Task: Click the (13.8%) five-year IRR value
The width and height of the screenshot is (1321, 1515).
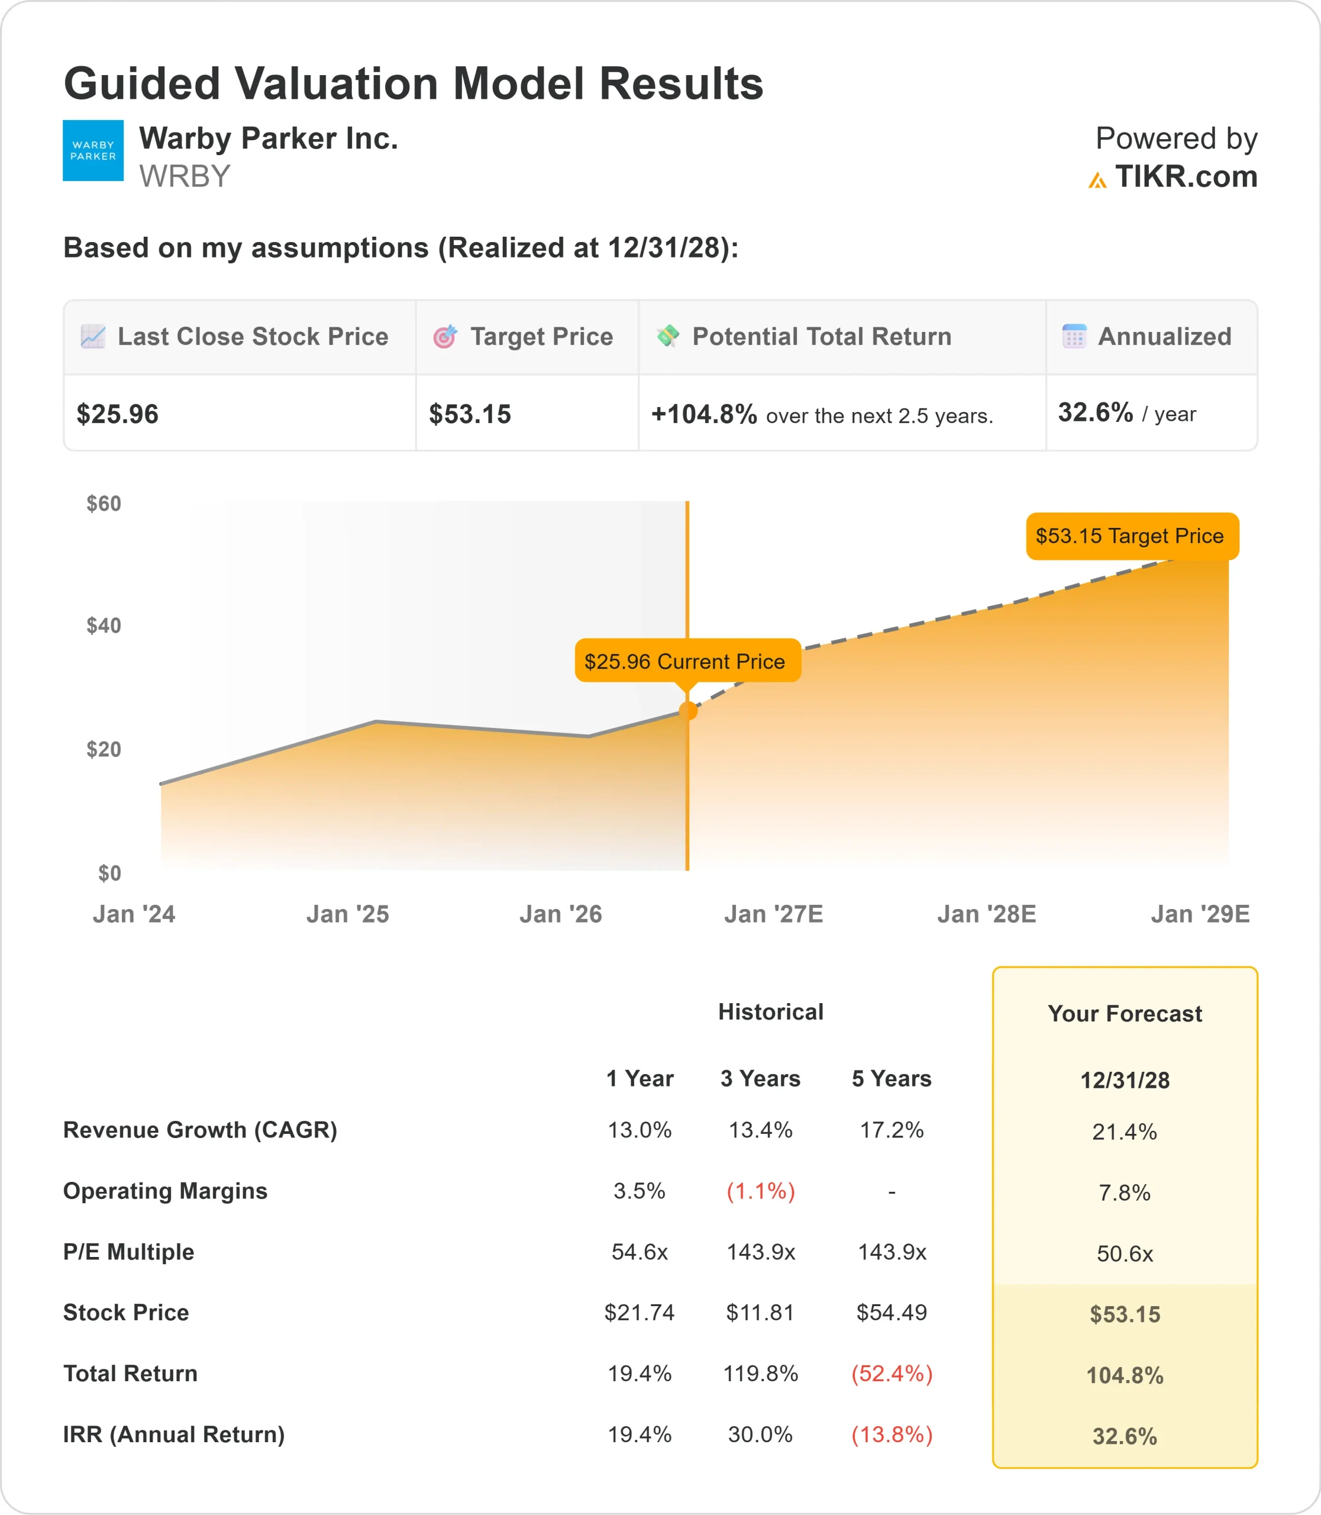Action: (x=892, y=1435)
